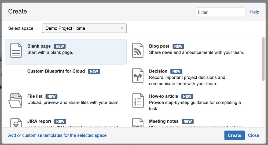Click the template list scrollbar
The image size is (268, 145).
point(263,59)
